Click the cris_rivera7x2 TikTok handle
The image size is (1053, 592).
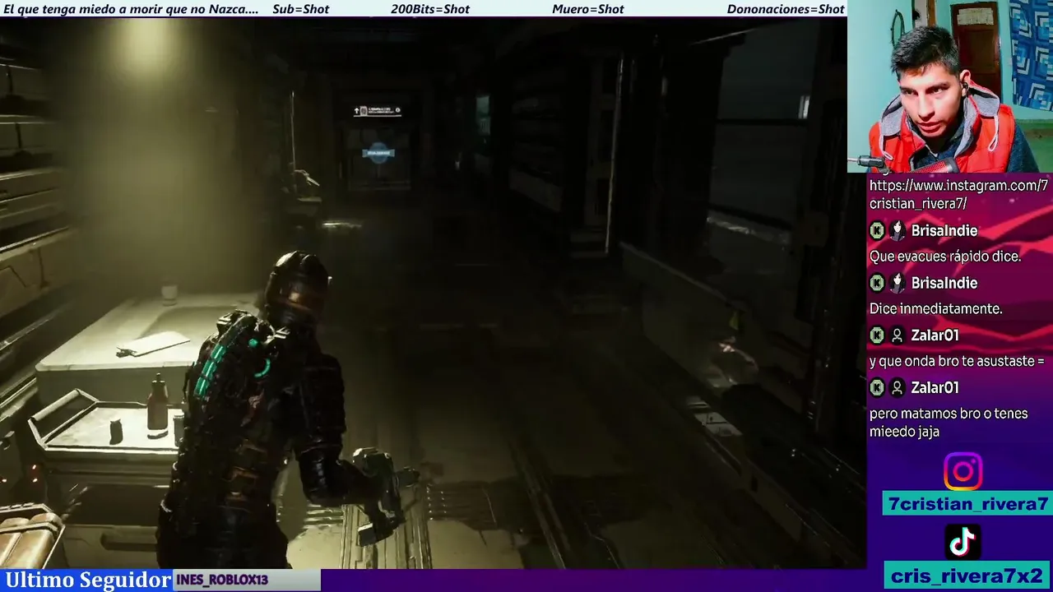tap(967, 576)
